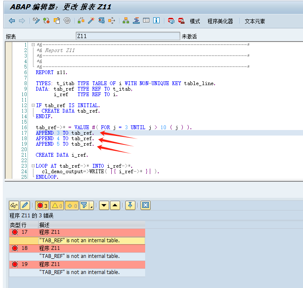This screenshot has height=288, width=303.
Task: Click the 报表 name field containing Z11
Action: click(x=128, y=36)
